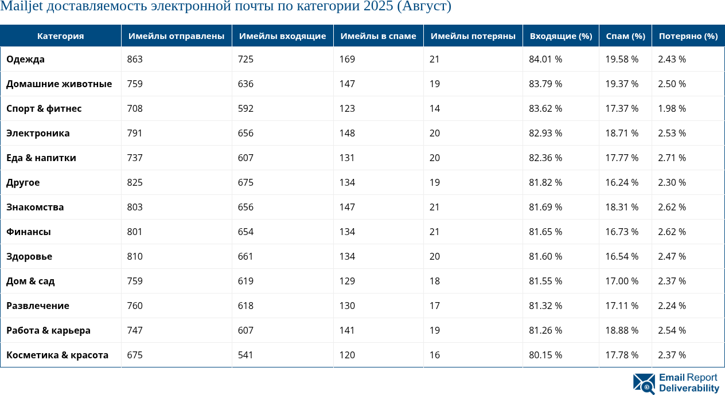725x395 pixels.
Task: Select the Финансы category row
Action: click(x=28, y=232)
